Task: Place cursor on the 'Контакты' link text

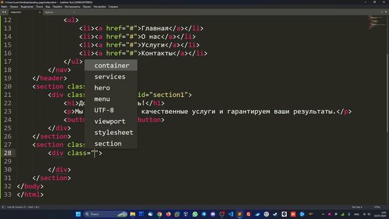Action: (x=157, y=53)
